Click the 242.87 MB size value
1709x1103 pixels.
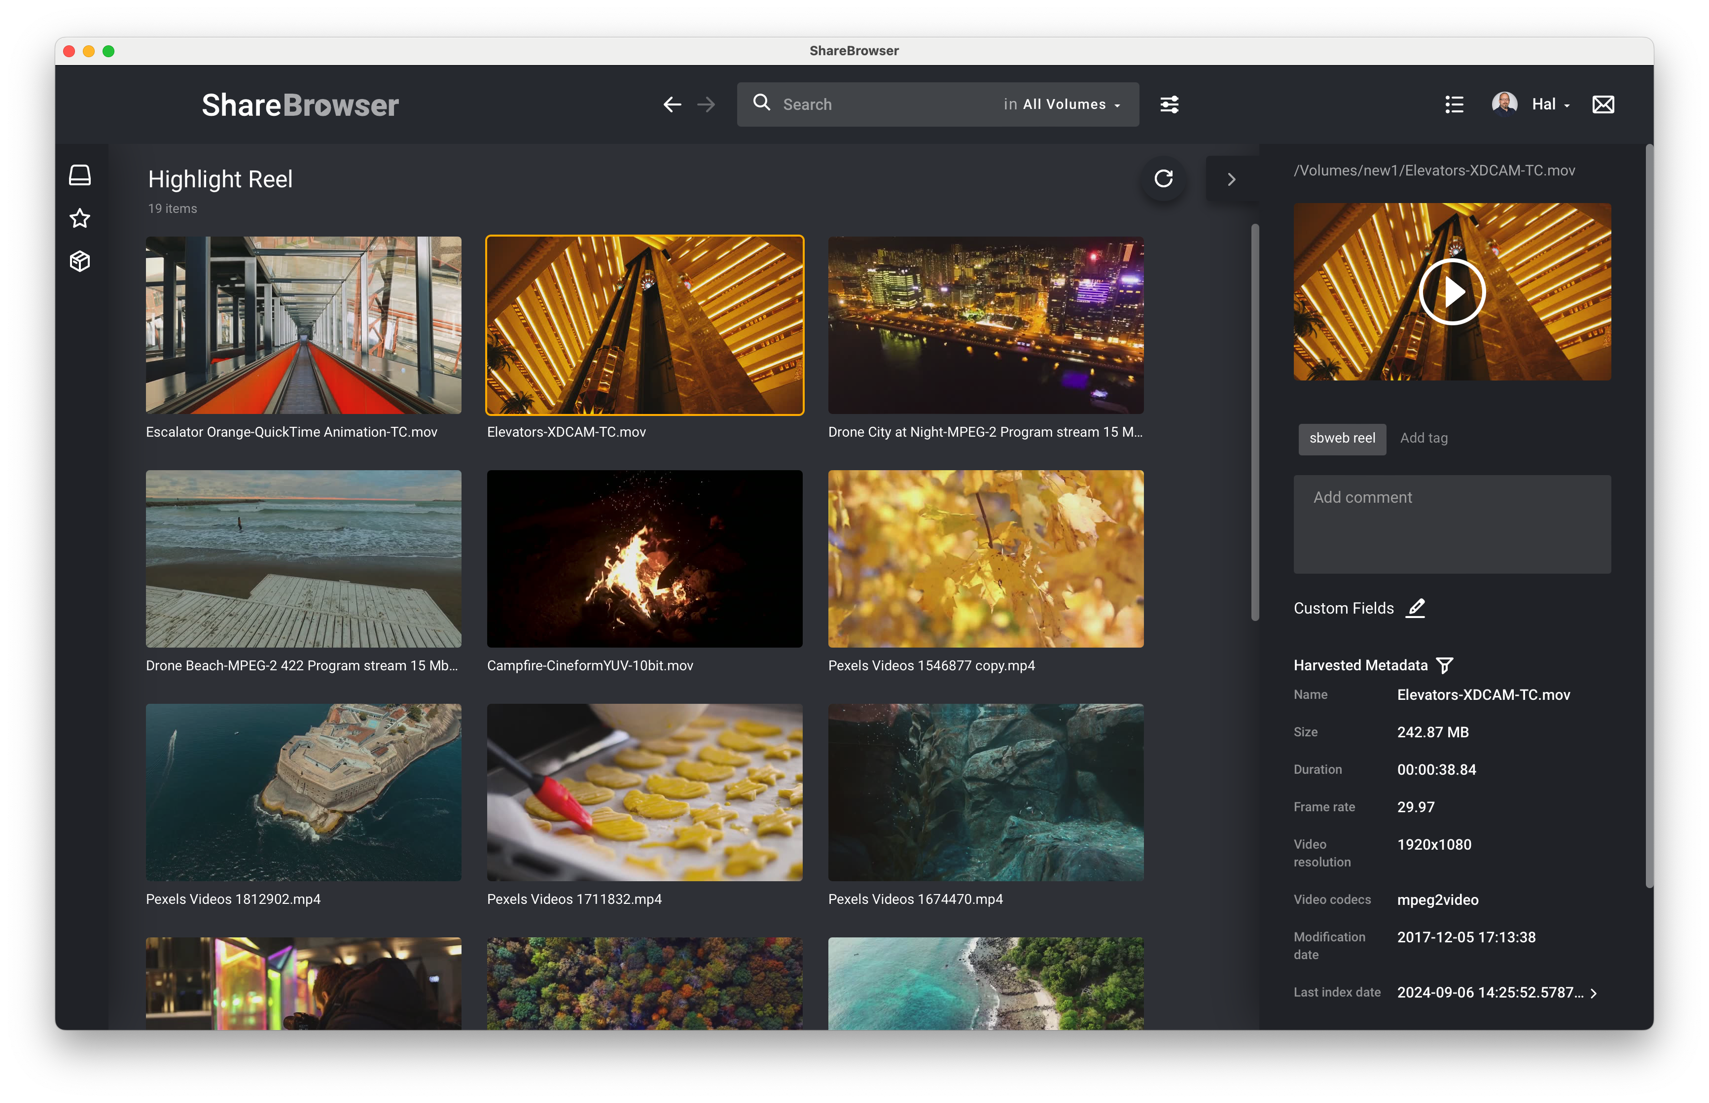[x=1432, y=732]
